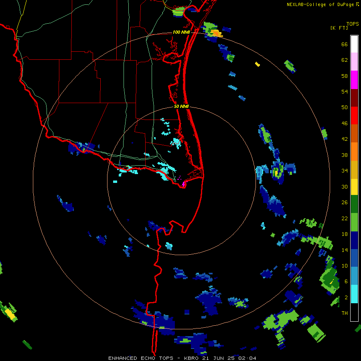Click the "2" legend value
Image resolution: width=361 pixels, height=361 pixels.
(346, 298)
